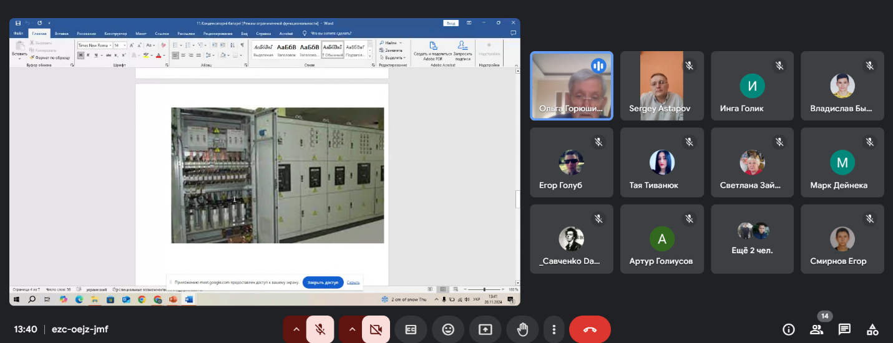The image size is (893, 343).
Task: Click the Скрыть link in sharing bar
Action: point(353,283)
